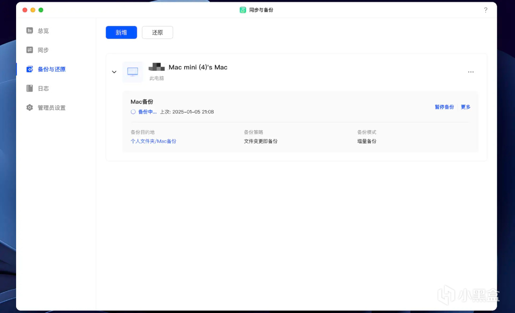Click the 此电脑 label under device name
Screen dimensions: 515x313
pyautogui.click(x=157, y=78)
